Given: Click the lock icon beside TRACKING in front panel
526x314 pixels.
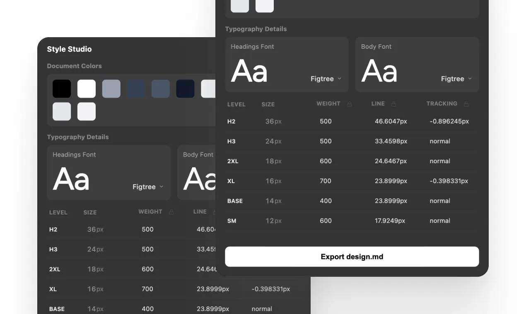Looking at the screenshot, I should [466, 104].
